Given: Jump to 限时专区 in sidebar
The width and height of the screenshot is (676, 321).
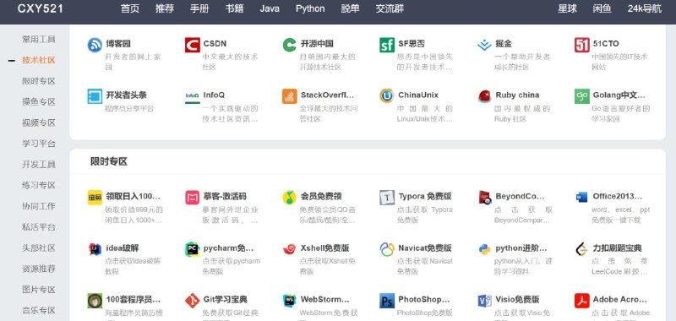Looking at the screenshot, I should point(39,81).
